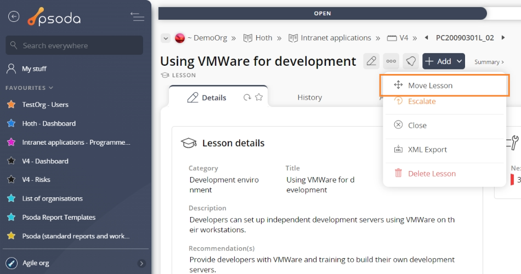Click the pencil edit icon beside lesson title
The image size is (521, 274).
pos(371,61)
